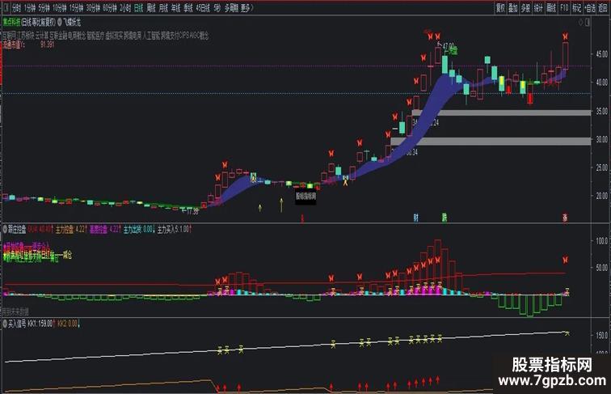The image size is (611, 394).
Task: Click the 45.00 price axis label
Action: click(601, 54)
